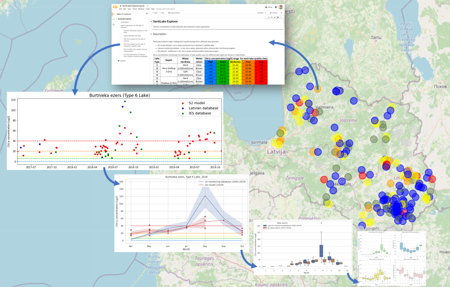Open the Files folder sidebar icon

point(114,24)
